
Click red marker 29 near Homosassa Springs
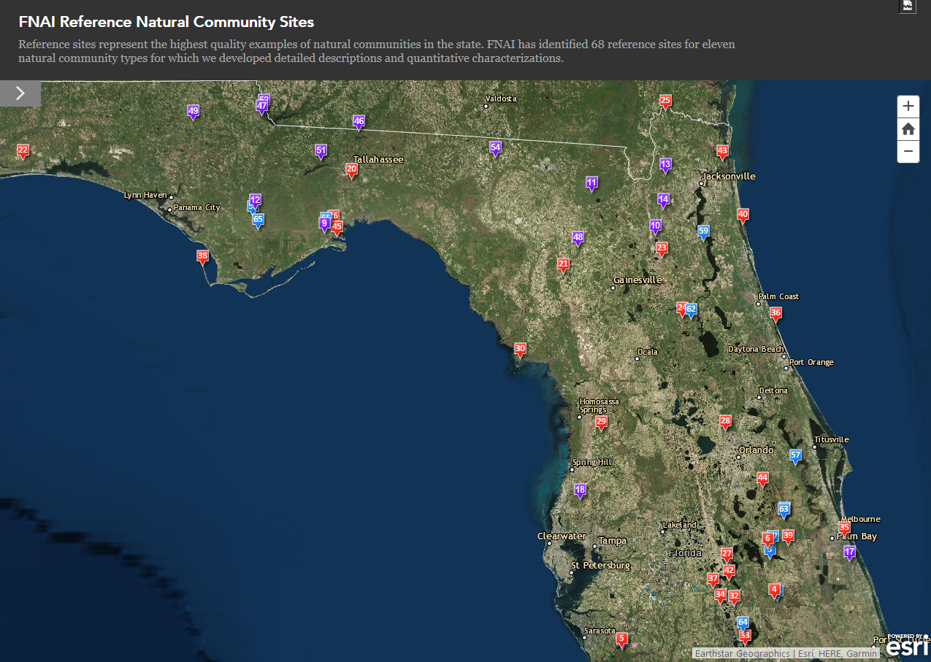pos(601,420)
